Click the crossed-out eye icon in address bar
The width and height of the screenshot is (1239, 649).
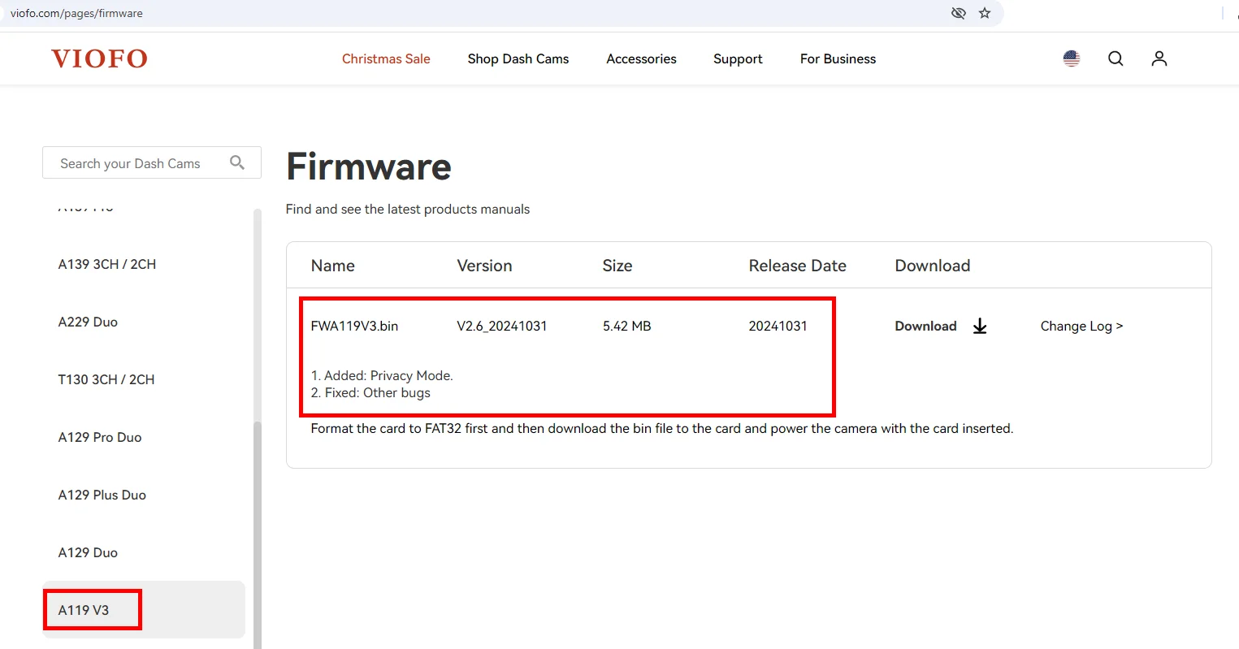point(959,13)
